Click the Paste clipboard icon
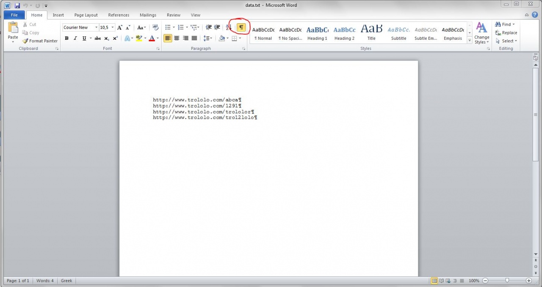 pos(13,28)
